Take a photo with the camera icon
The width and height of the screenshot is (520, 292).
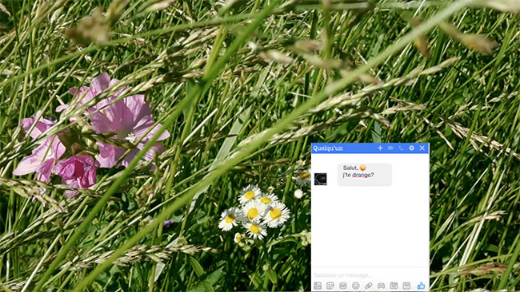pyautogui.click(x=394, y=286)
